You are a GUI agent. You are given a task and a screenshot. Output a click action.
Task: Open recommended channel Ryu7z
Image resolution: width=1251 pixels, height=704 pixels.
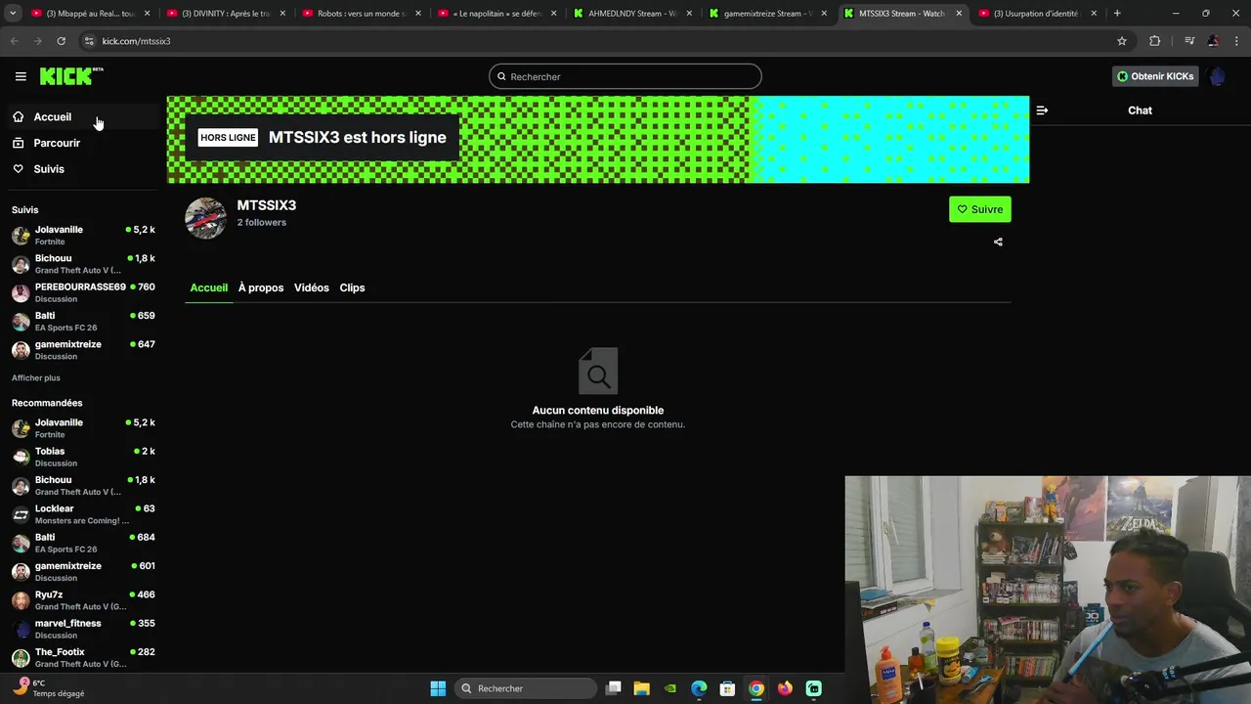click(x=83, y=600)
